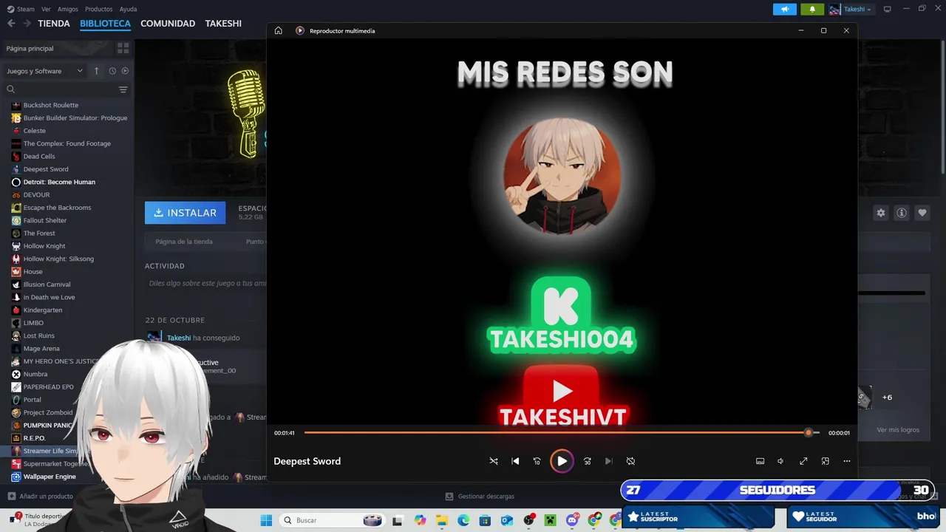Add game to favorites heart icon
The height and width of the screenshot is (532, 946).
[922, 213]
